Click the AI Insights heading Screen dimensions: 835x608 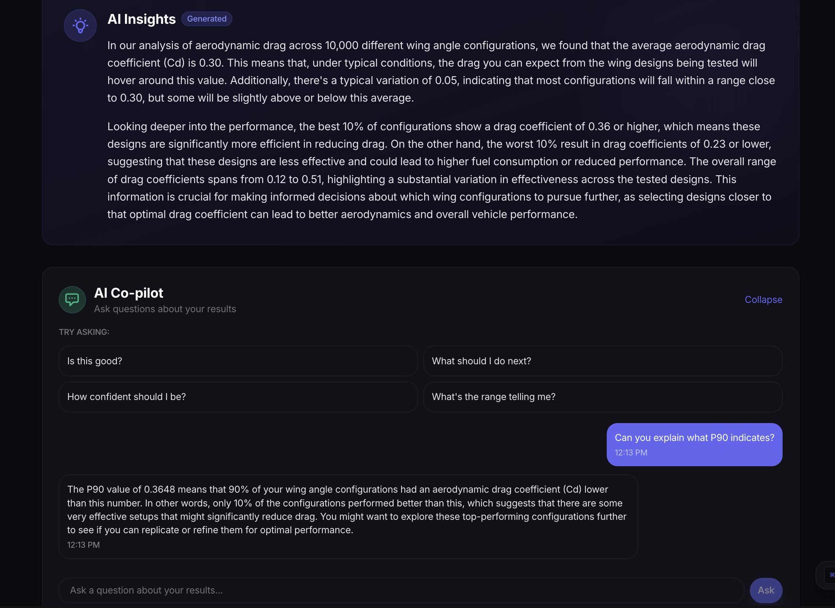141,19
